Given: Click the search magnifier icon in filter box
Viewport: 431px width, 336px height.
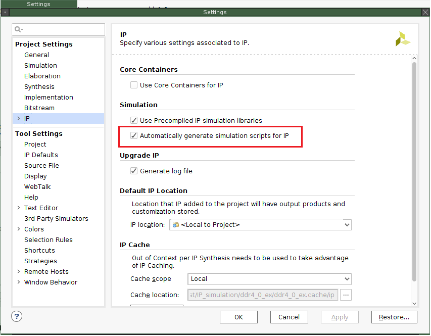Looking at the screenshot, I should point(19,30).
